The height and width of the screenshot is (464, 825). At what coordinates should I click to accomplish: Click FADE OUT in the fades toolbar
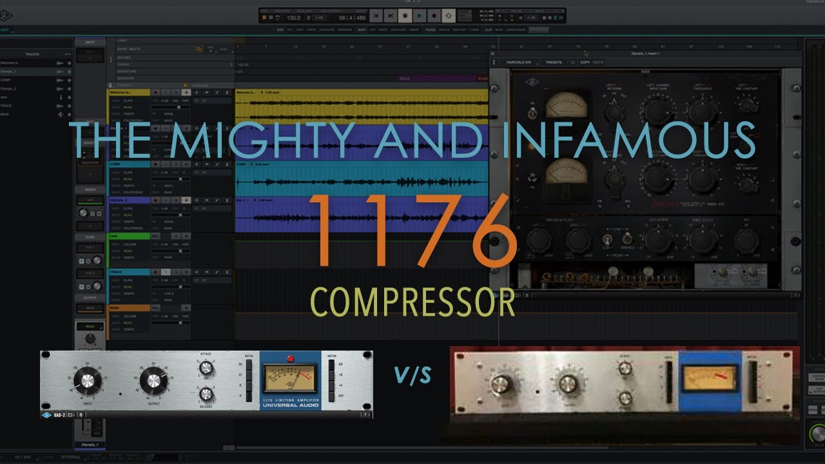460,30
